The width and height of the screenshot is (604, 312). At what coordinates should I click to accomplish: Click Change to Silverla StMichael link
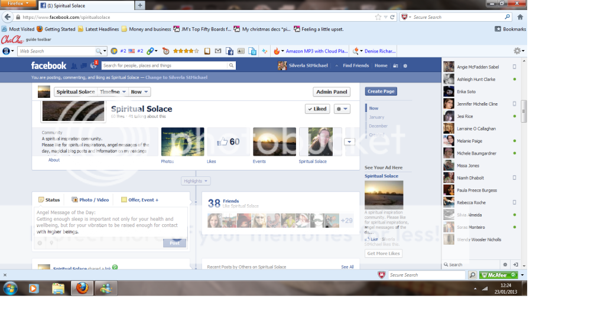click(x=177, y=77)
